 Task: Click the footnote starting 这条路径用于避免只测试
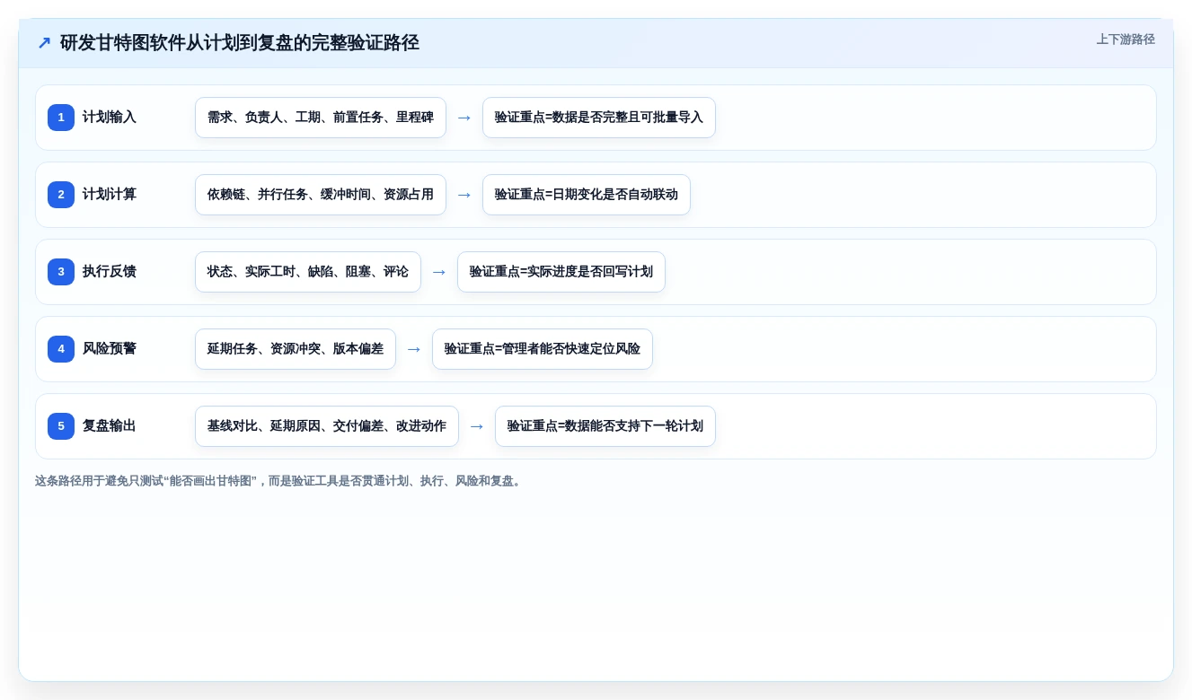coord(279,481)
